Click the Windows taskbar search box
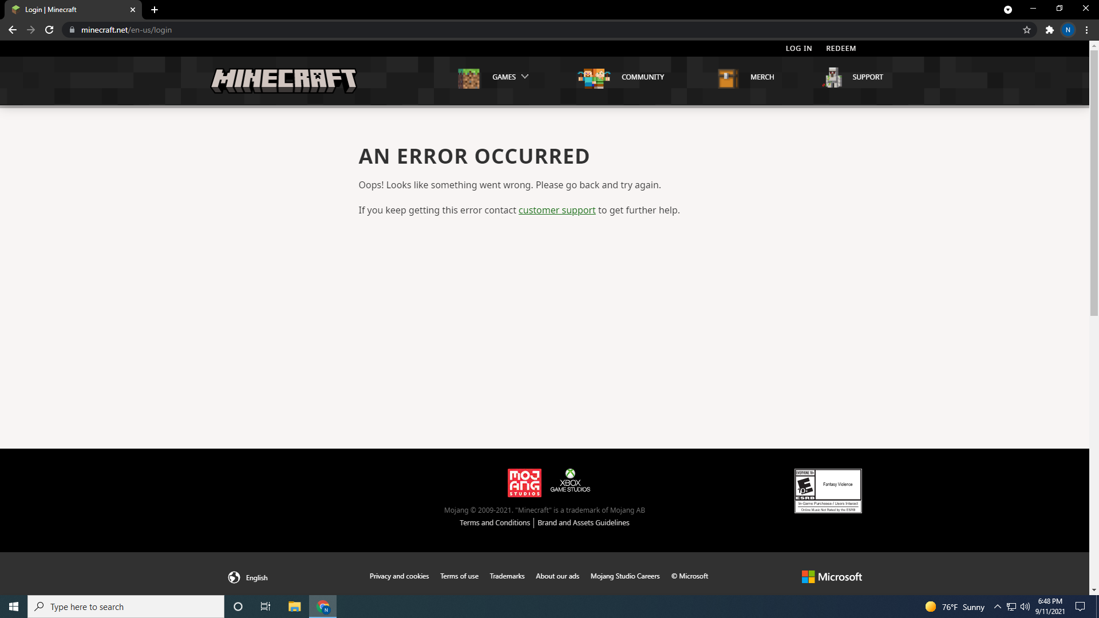Screen dimensions: 1099x618 tap(126, 607)
